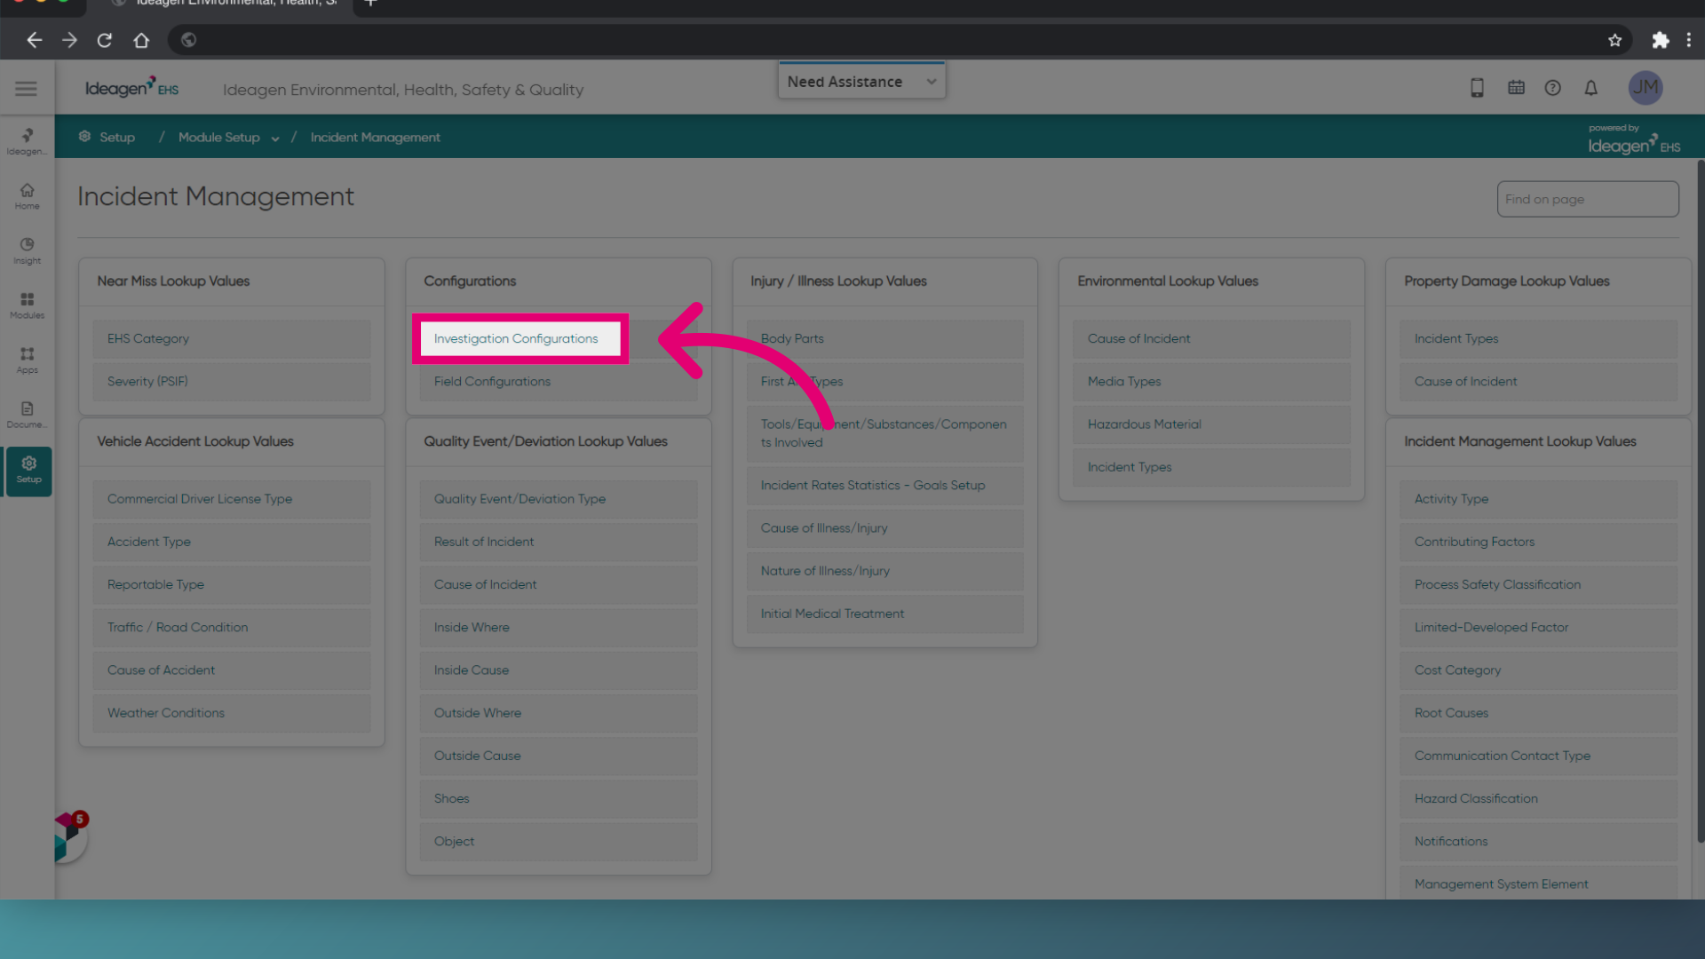This screenshot has width=1705, height=959.
Task: Open Inside Cause lookup
Action: 558,670
